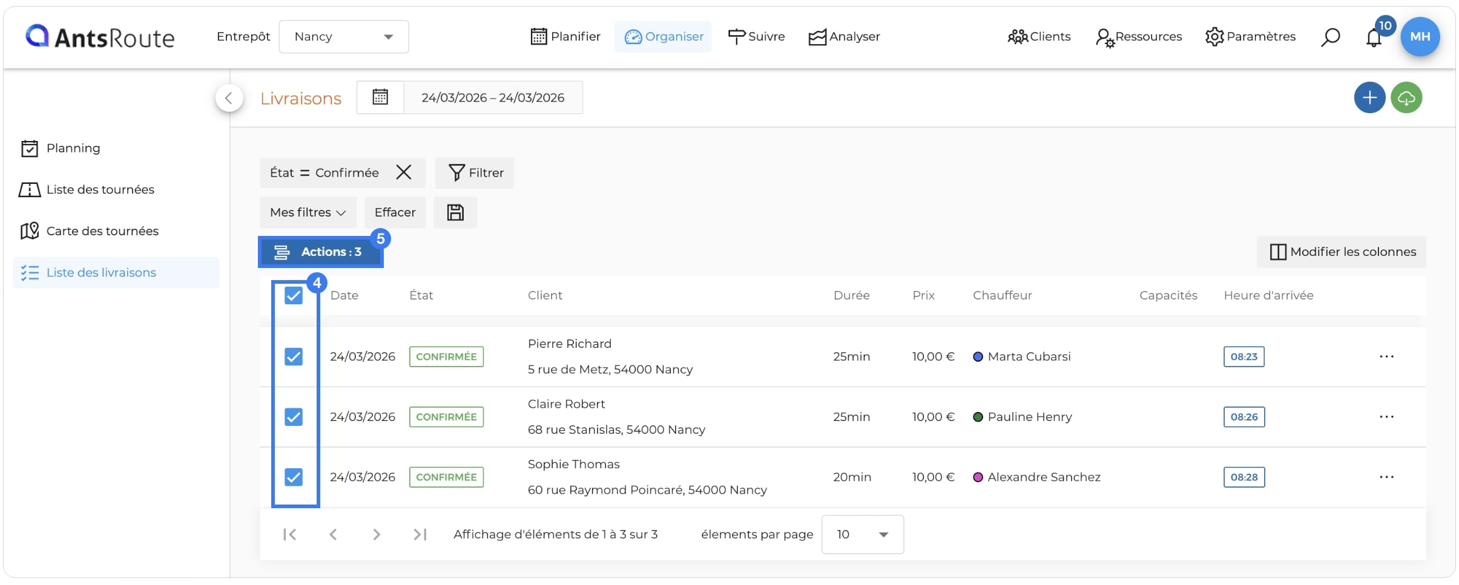Viewport: 1459px width, 585px height.
Task: Open the Analyser menu
Action: coord(844,37)
